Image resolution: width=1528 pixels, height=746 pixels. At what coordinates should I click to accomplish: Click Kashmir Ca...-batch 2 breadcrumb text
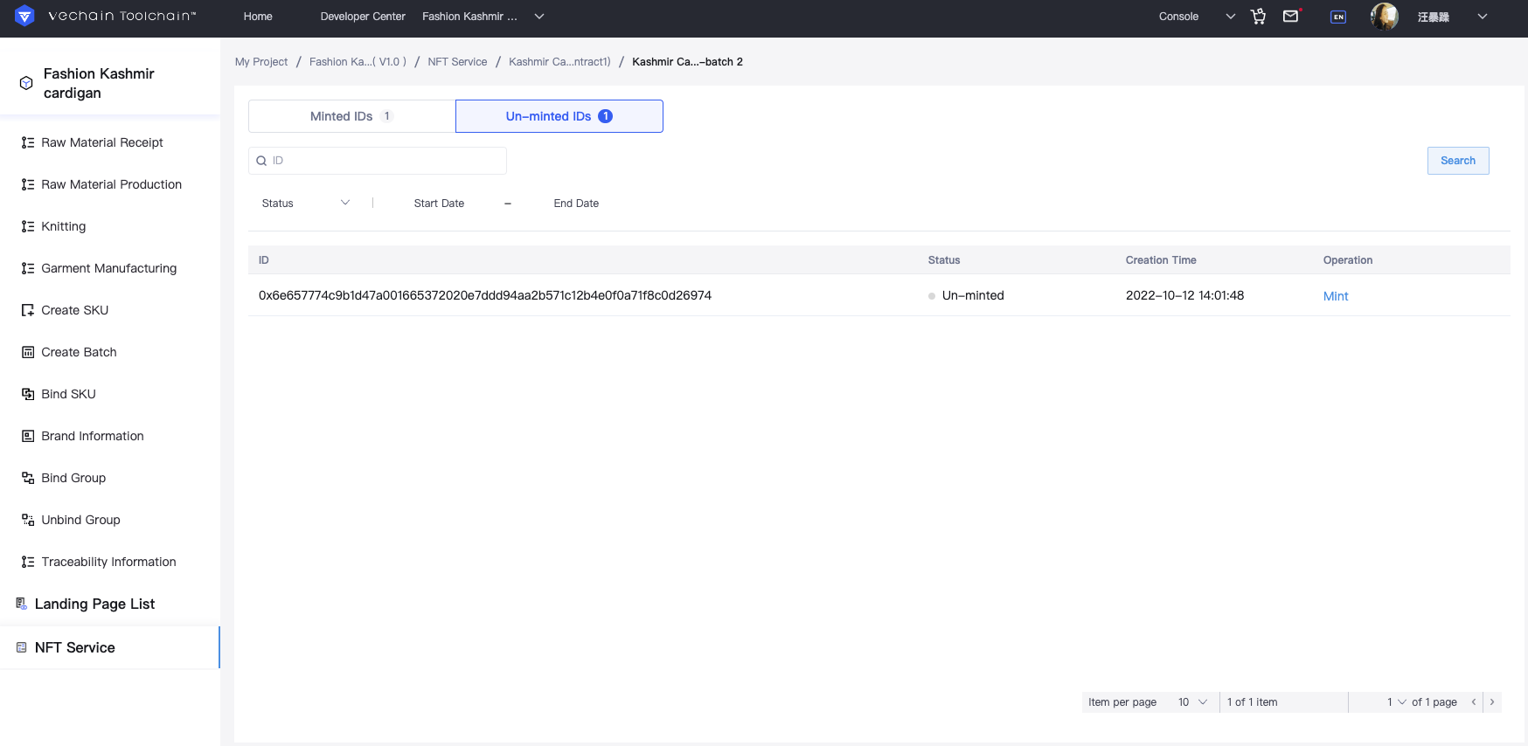pos(687,62)
